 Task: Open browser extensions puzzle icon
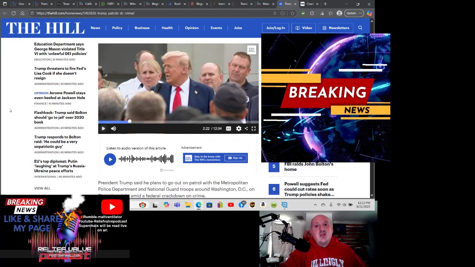[x=312, y=13]
